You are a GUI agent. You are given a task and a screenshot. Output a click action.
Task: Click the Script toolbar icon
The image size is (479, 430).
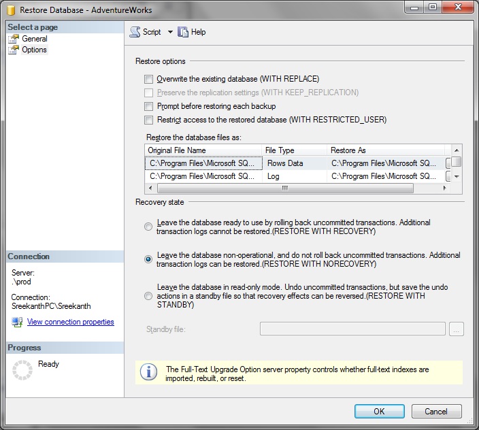[x=135, y=32]
